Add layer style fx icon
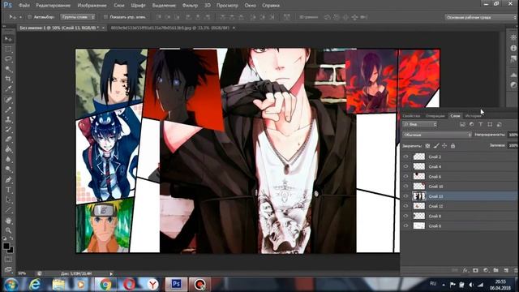This screenshot has height=292, width=519. (465, 270)
